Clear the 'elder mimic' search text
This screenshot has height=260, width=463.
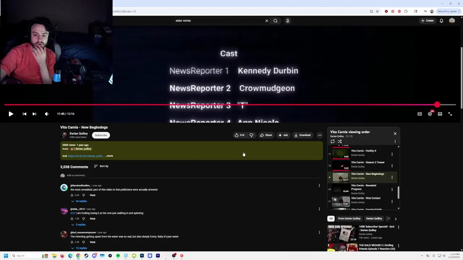(267, 21)
